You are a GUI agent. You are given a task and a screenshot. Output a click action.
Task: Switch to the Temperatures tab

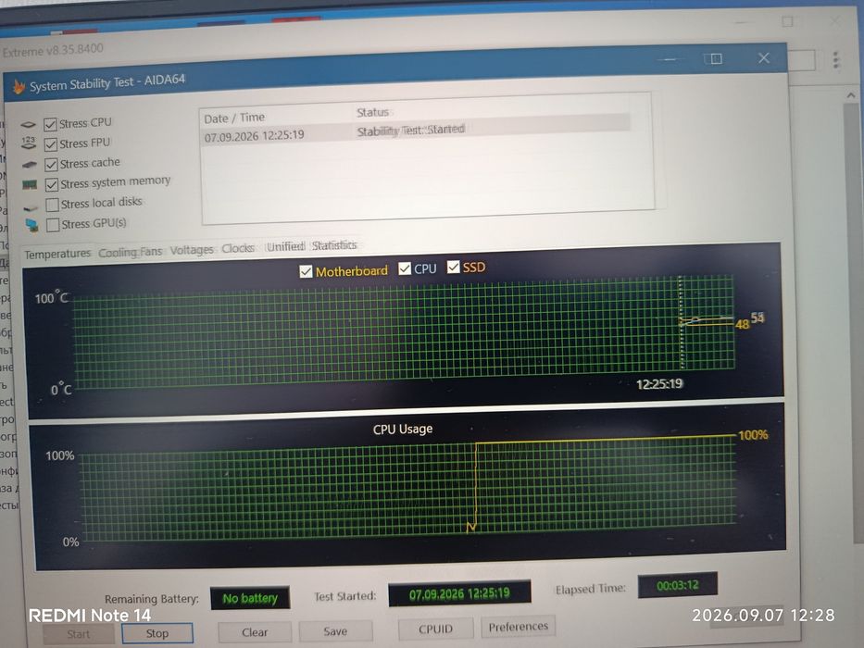pyautogui.click(x=57, y=254)
